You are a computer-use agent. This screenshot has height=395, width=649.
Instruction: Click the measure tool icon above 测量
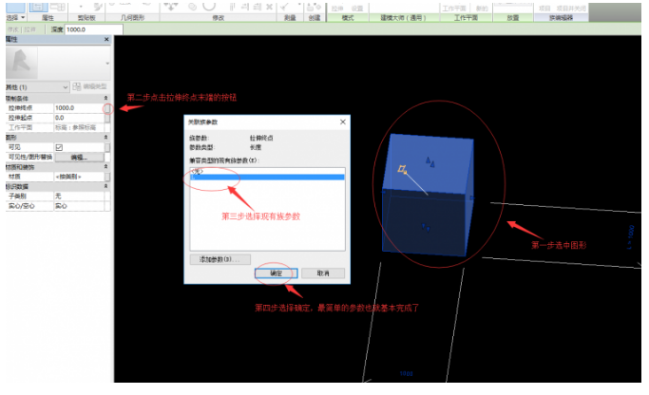tap(285, 7)
